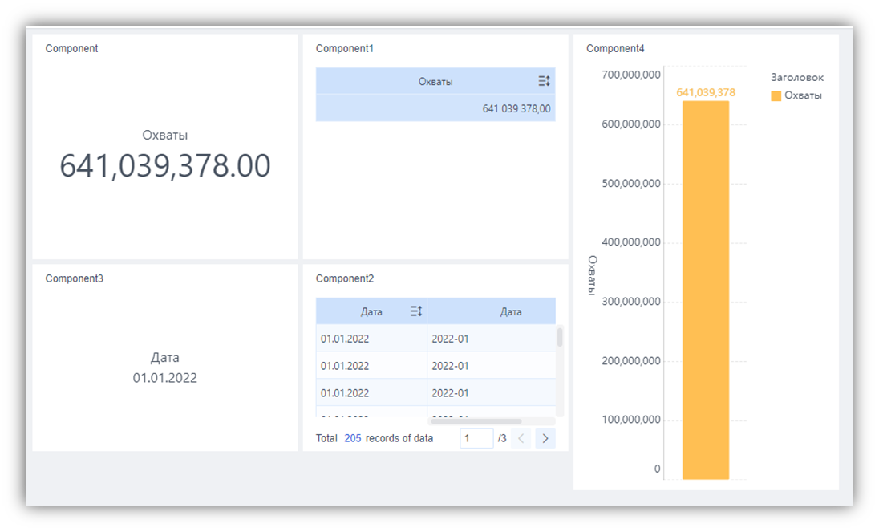The height and width of the screenshot is (532, 879).
Task: Select the Component4 chart title
Action: click(615, 49)
